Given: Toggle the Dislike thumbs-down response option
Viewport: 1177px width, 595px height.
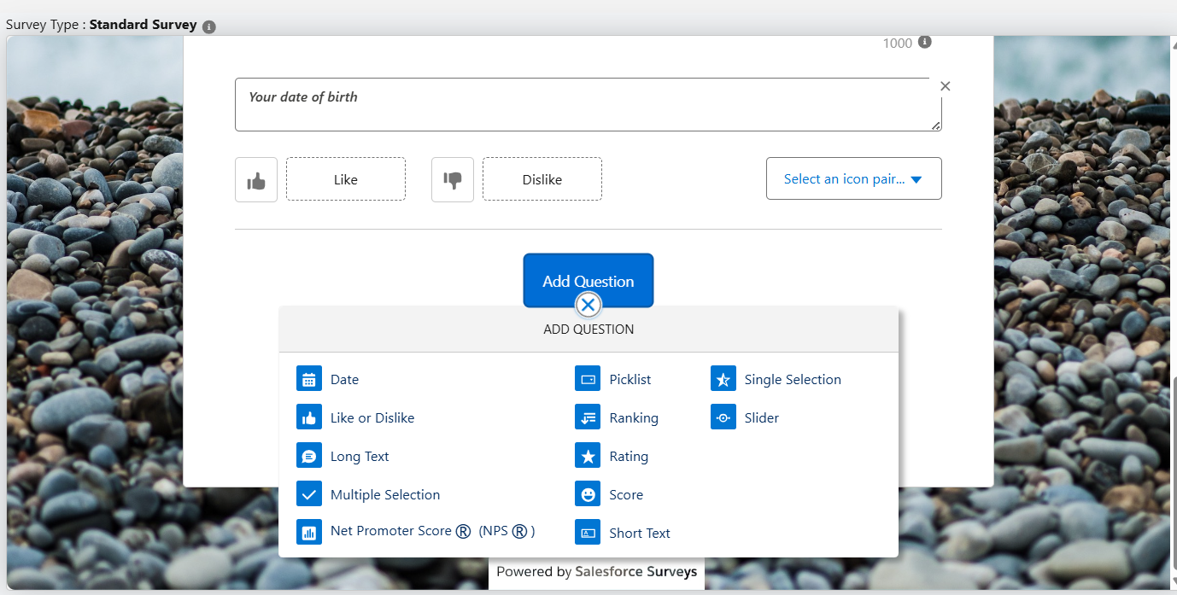Looking at the screenshot, I should [x=452, y=179].
